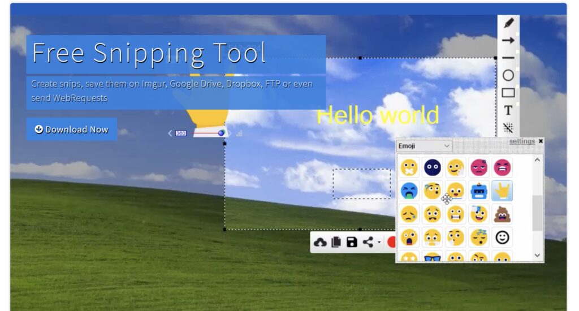
Task: Insert the thinking face emoji
Action: click(x=456, y=237)
